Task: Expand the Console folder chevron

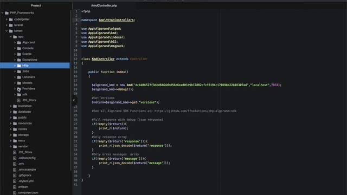Action: coord(15,48)
